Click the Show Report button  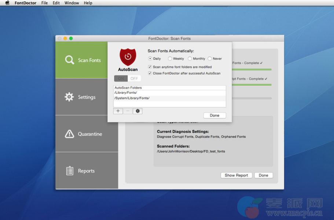(x=236, y=175)
